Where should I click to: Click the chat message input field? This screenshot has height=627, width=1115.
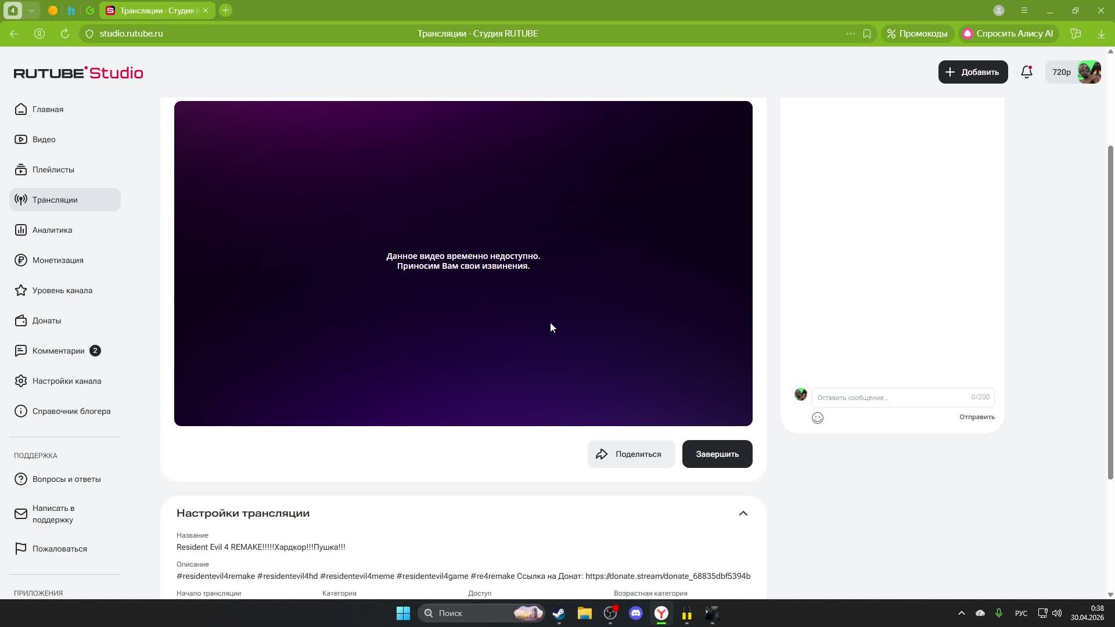pyautogui.click(x=890, y=398)
